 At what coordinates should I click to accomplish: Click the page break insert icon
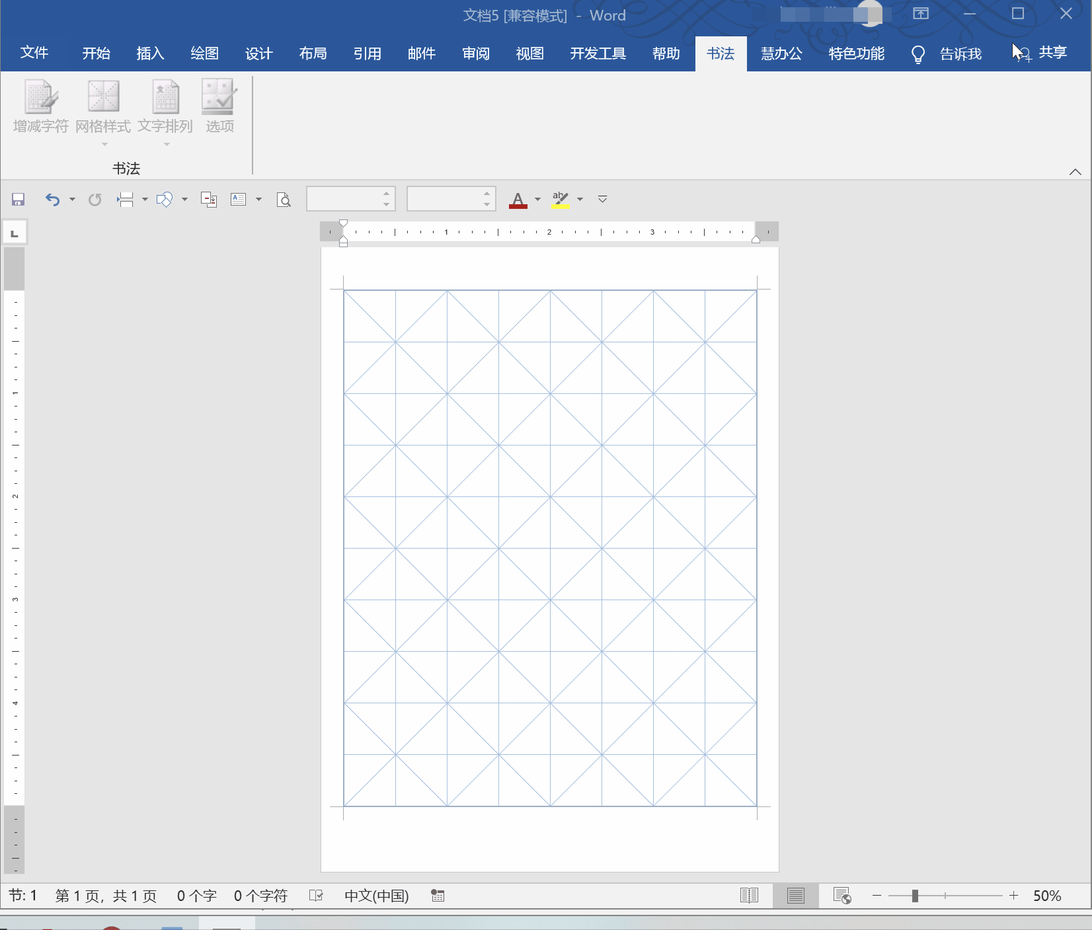pos(125,200)
